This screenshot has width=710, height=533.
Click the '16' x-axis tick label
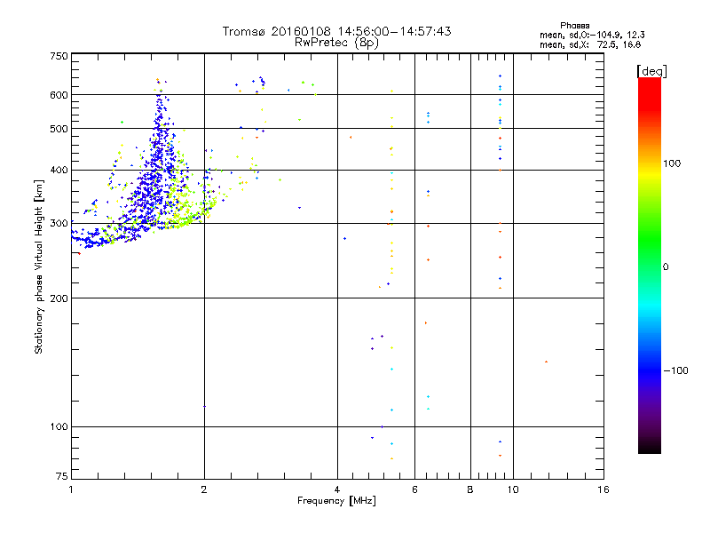coord(603,489)
